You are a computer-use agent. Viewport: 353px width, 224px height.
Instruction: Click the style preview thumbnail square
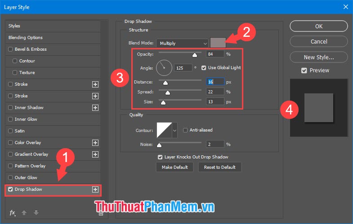(x=319, y=108)
